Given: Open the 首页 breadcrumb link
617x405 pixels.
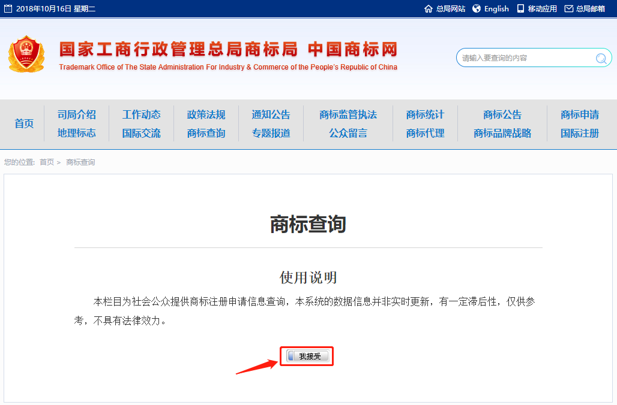Looking at the screenshot, I should click(x=46, y=162).
